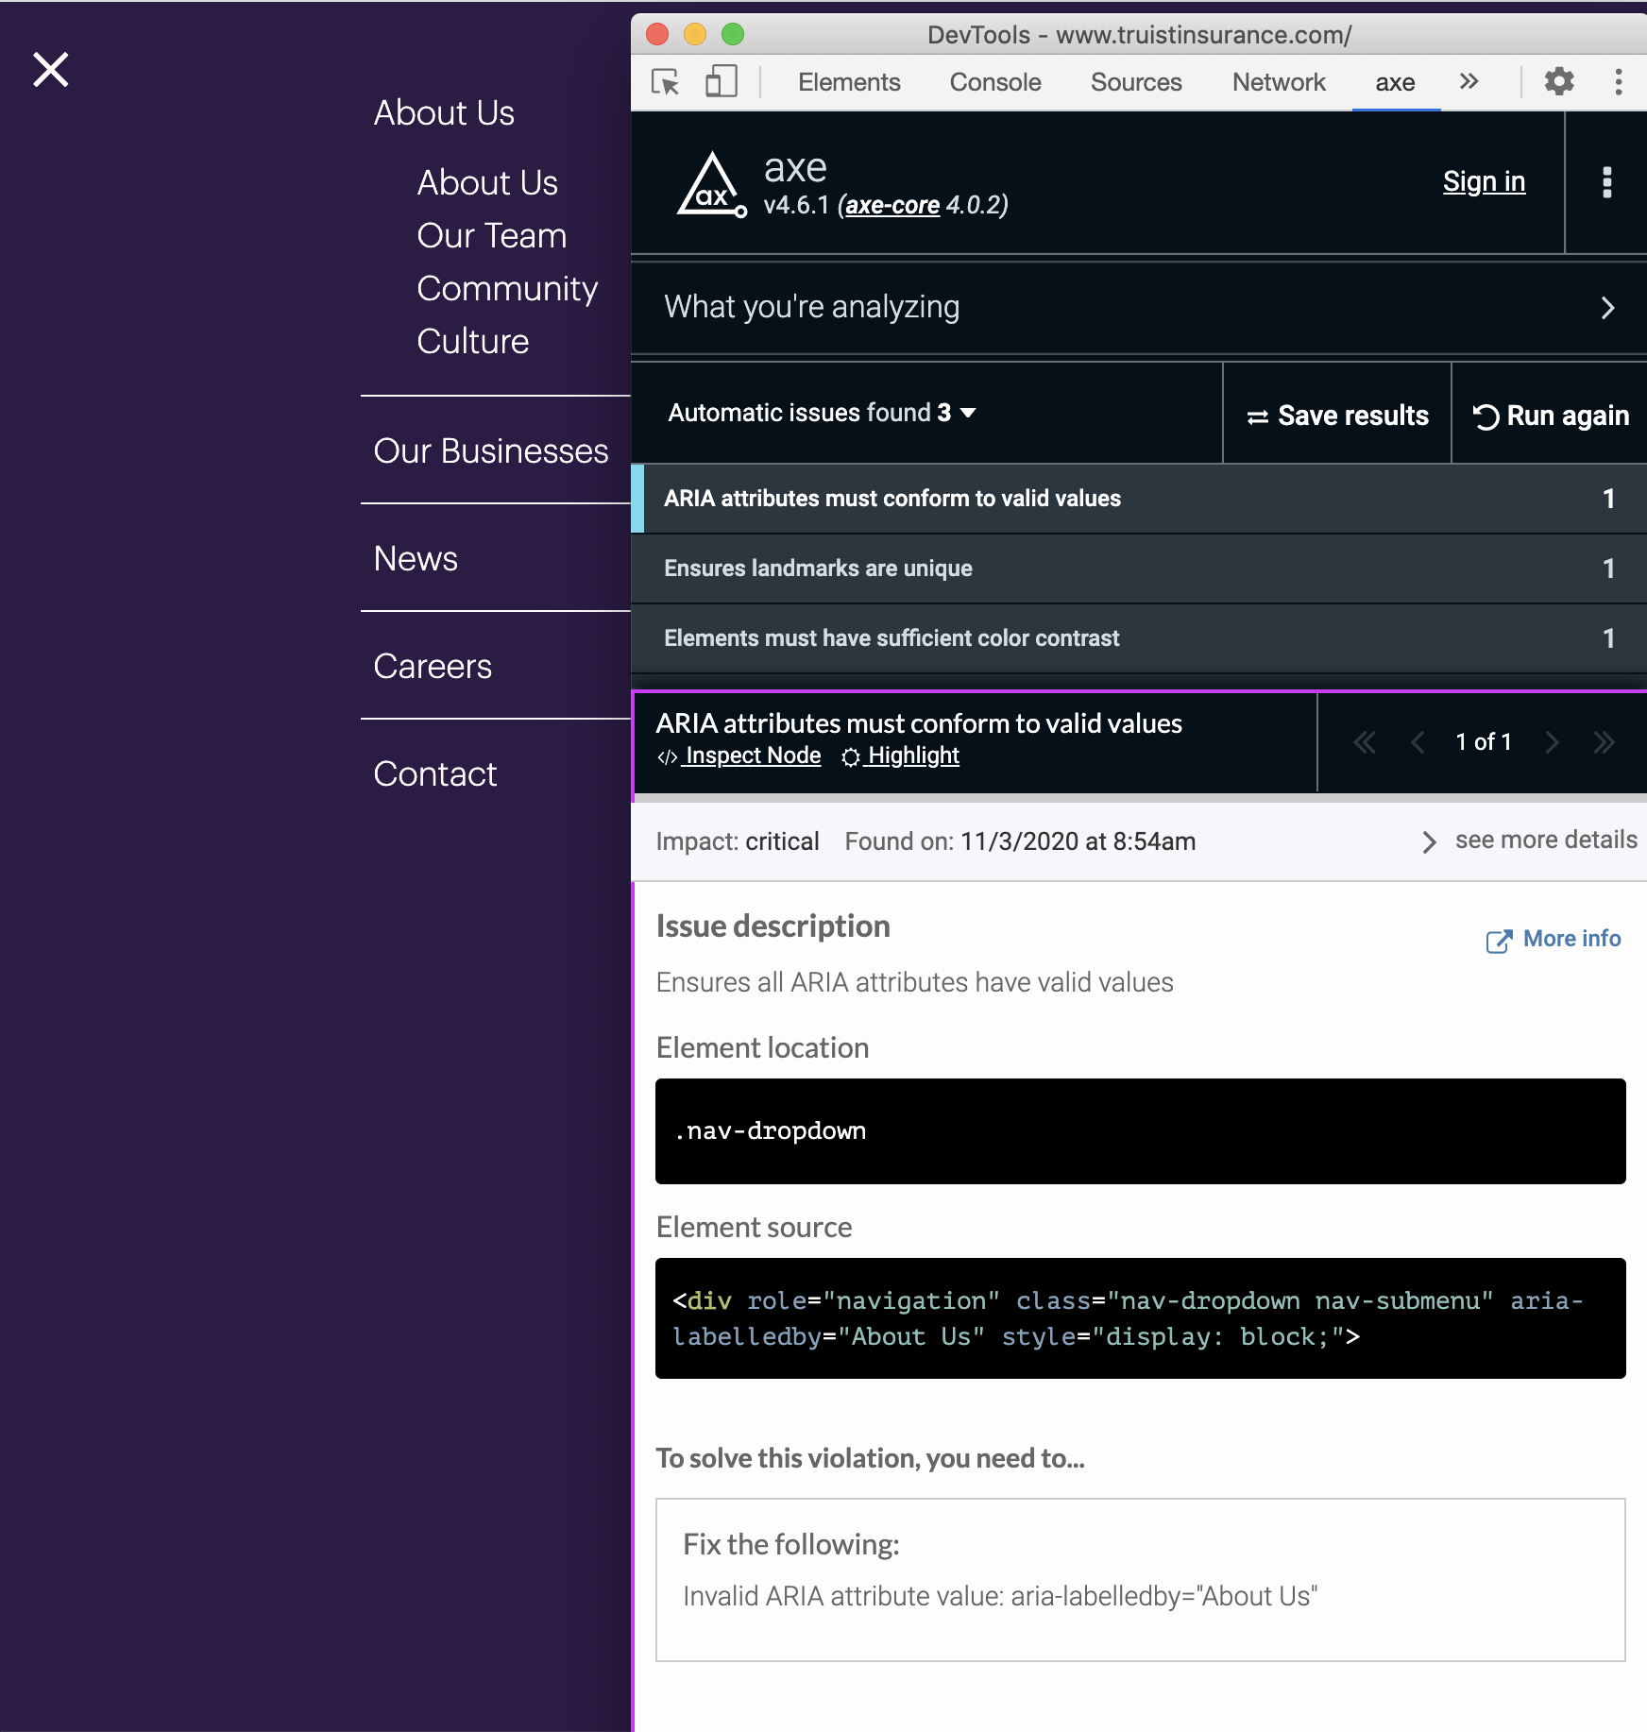Click Invalid ARIA attribute value text

click(1000, 1596)
